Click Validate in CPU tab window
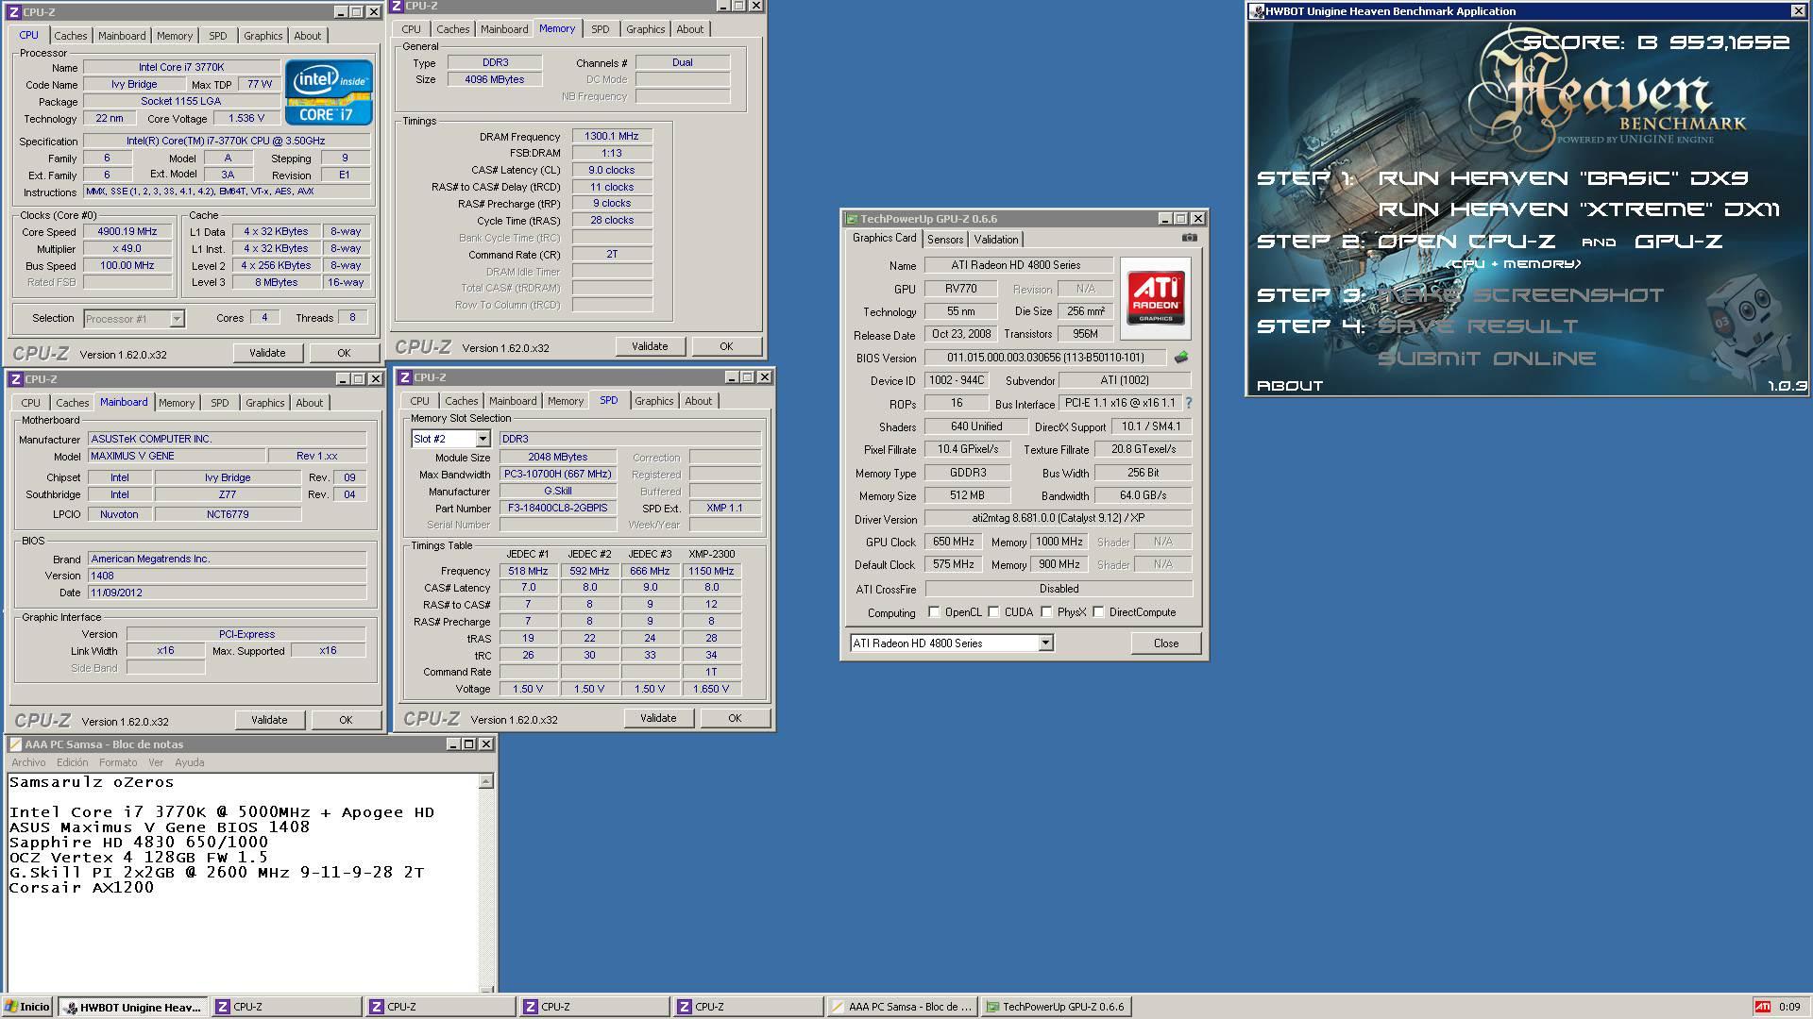 (267, 353)
